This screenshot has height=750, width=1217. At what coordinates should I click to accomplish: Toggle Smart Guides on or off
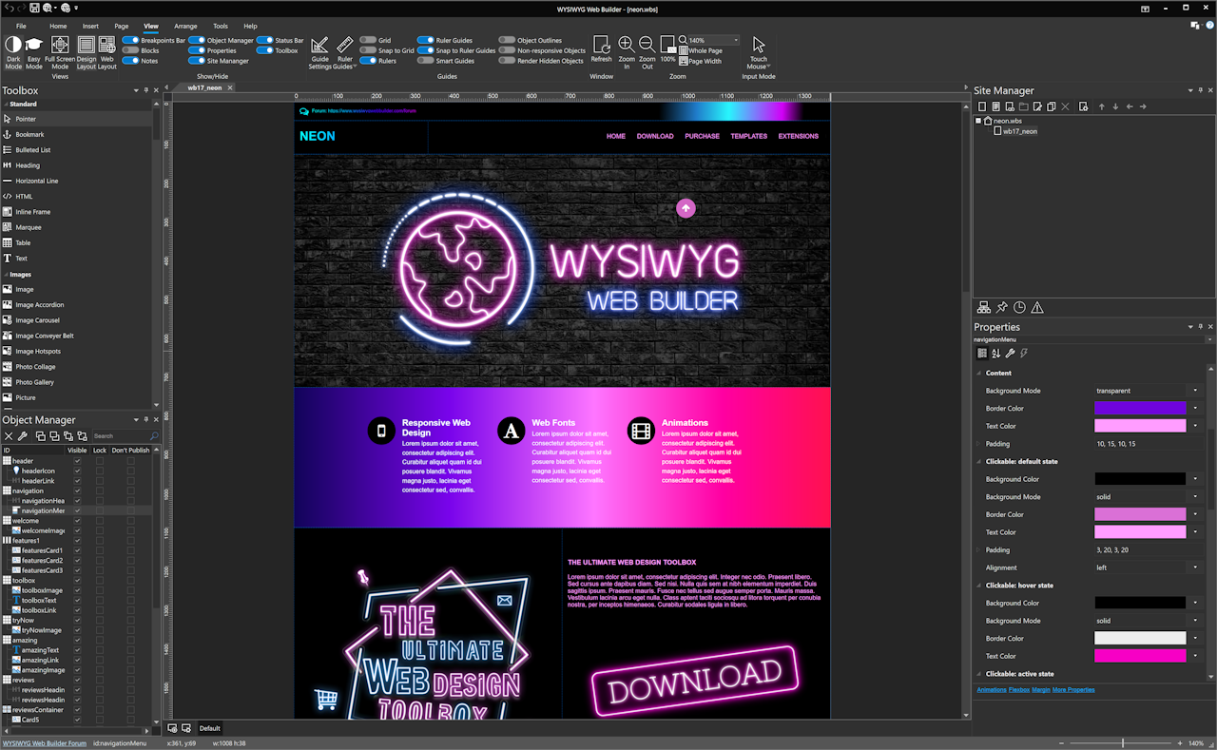click(424, 60)
